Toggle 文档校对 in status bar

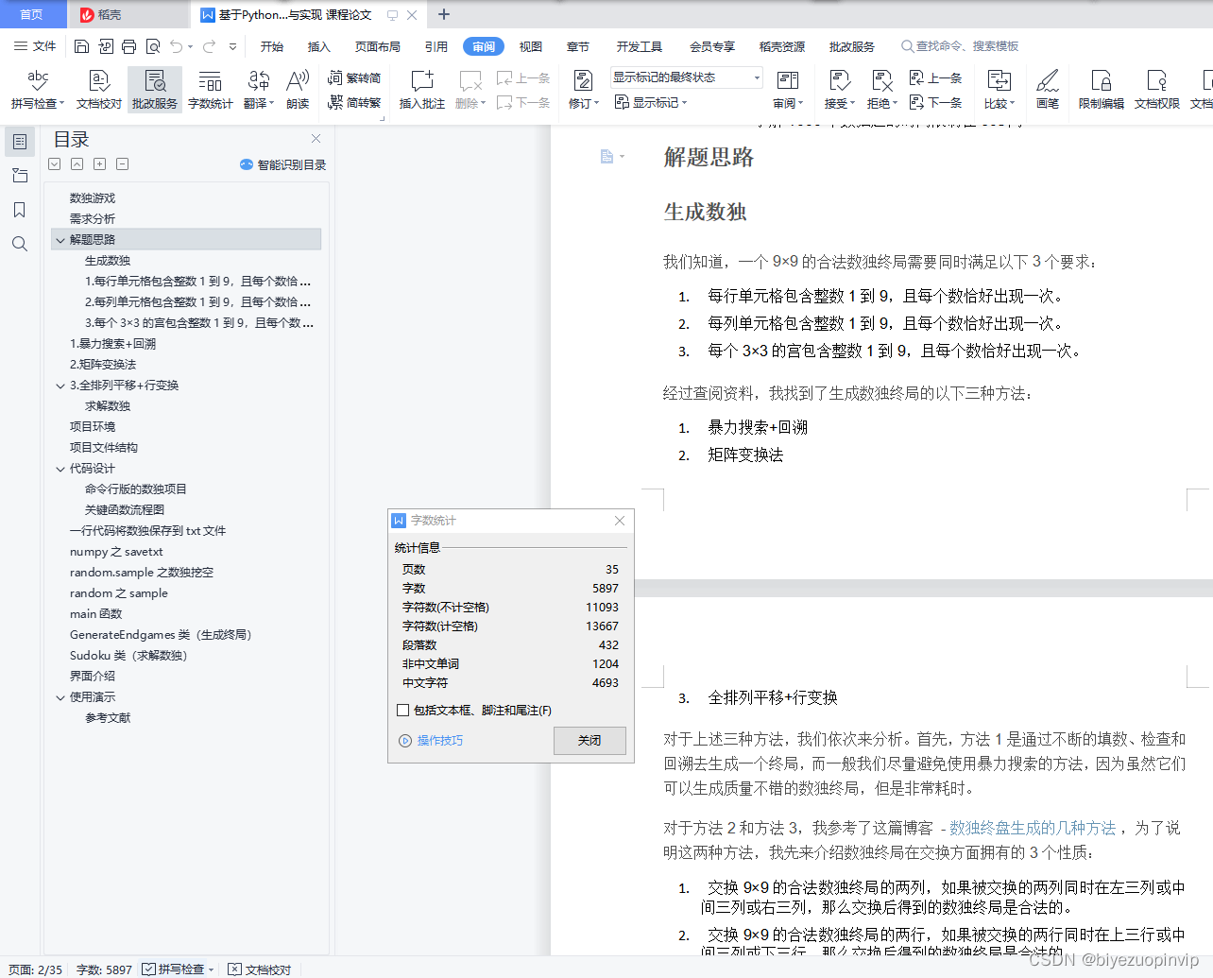click(260, 969)
